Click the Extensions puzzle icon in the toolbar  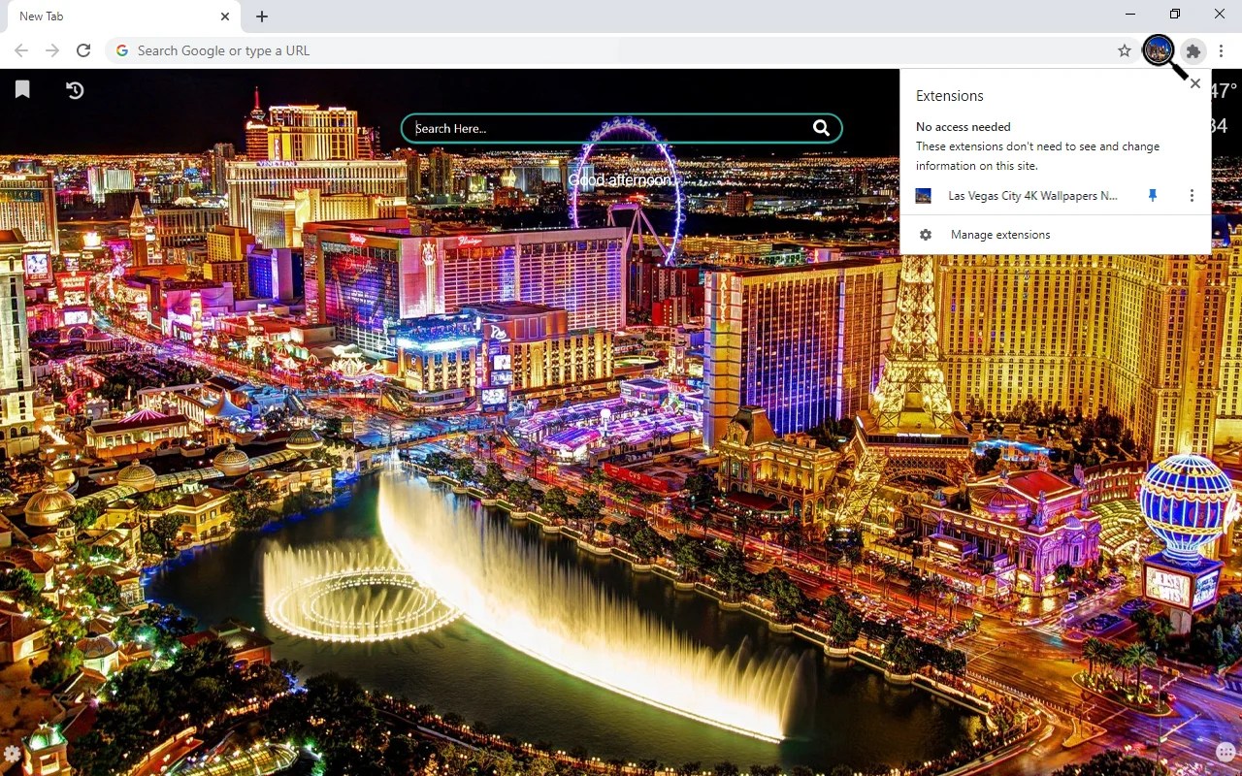pos(1193,51)
